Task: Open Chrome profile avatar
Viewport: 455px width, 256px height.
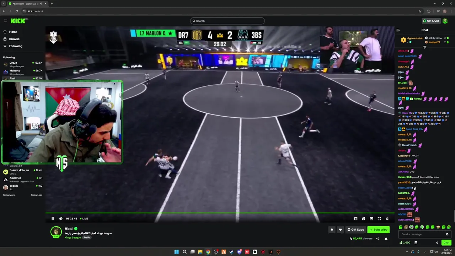Action: click(x=445, y=11)
